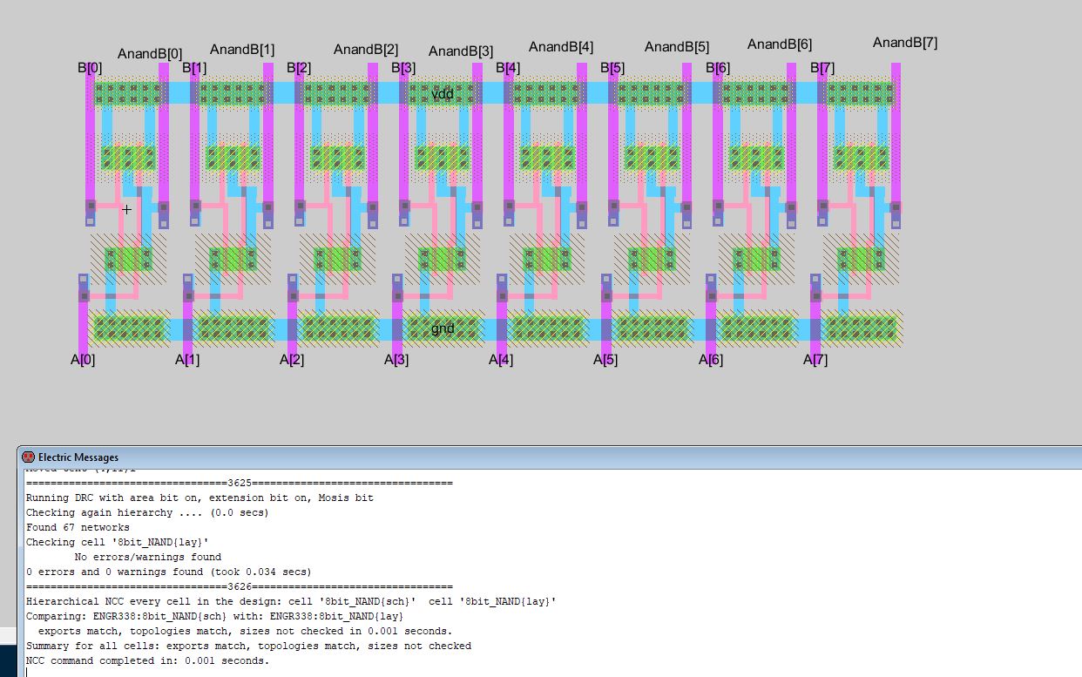The width and height of the screenshot is (1082, 677).
Task: Select the gnd label on ground rail
Action: [x=443, y=328]
